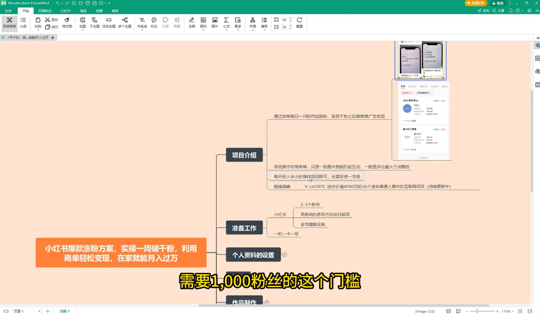Image resolution: width=540 pixels, height=314 pixels.
Task: Add a Floating Topic
Action: [109, 22]
